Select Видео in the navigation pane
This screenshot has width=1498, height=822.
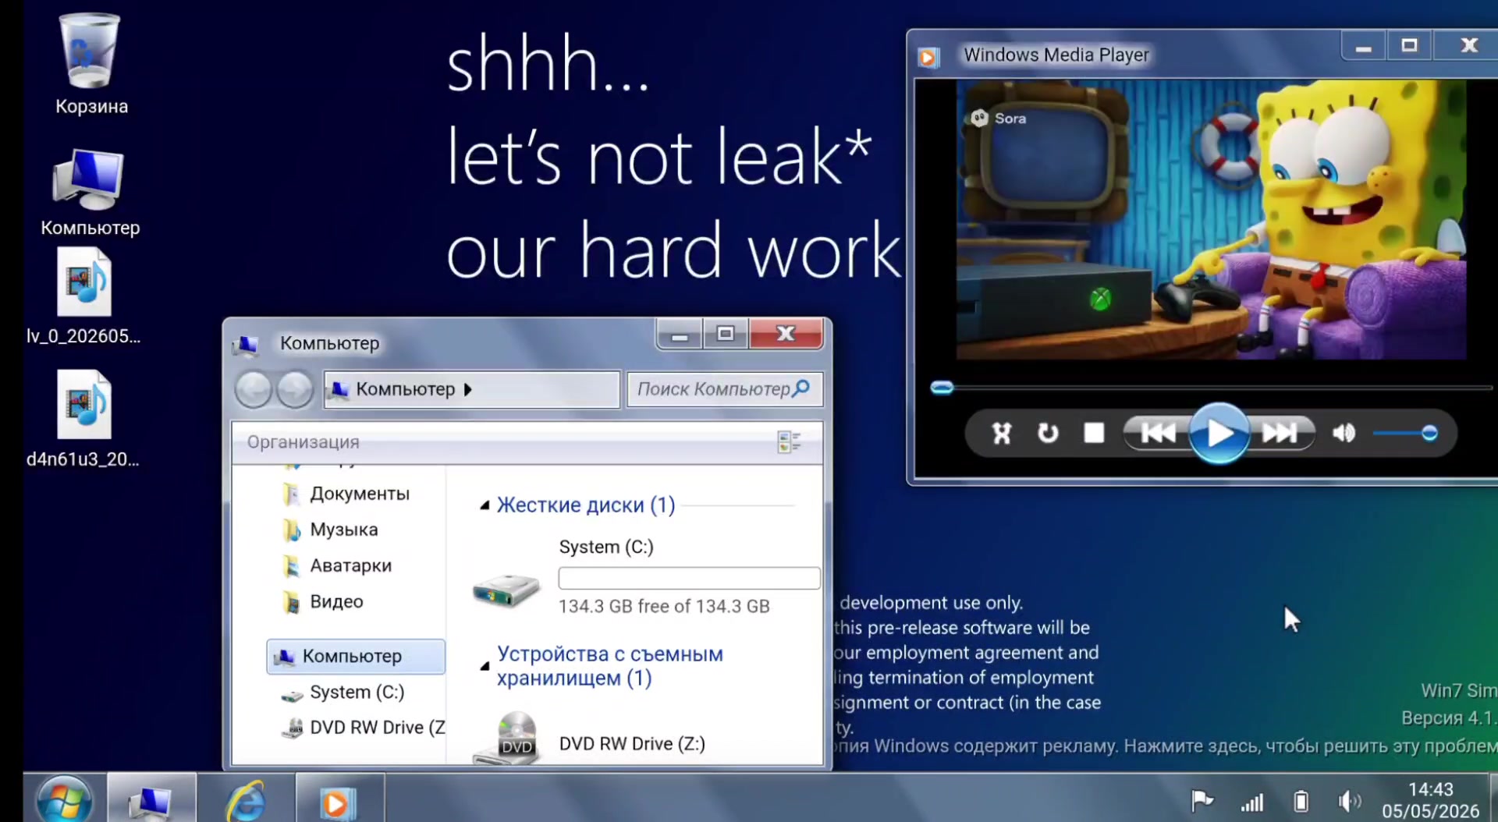pyautogui.click(x=337, y=601)
